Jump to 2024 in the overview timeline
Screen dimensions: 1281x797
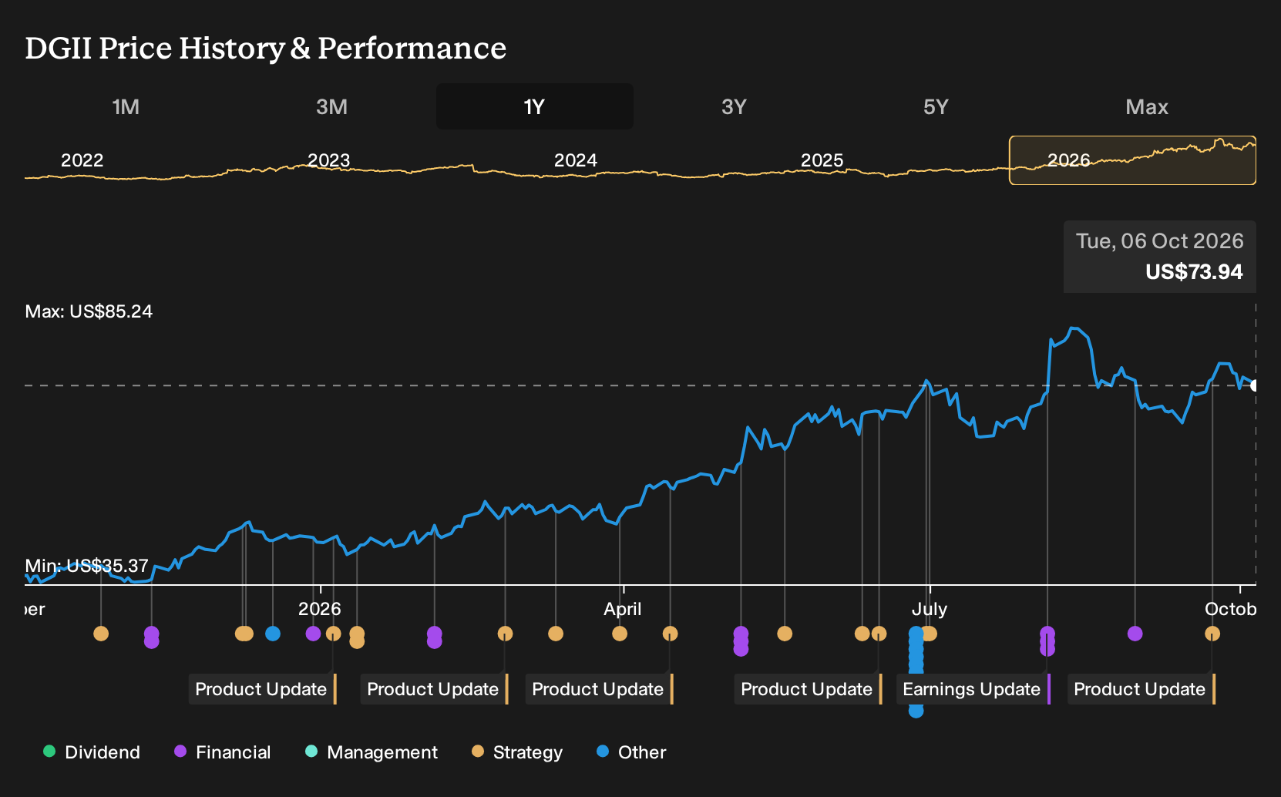575,160
